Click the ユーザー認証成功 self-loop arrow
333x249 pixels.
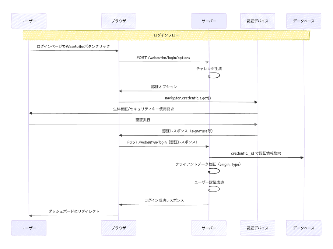pyautogui.click(x=215, y=189)
